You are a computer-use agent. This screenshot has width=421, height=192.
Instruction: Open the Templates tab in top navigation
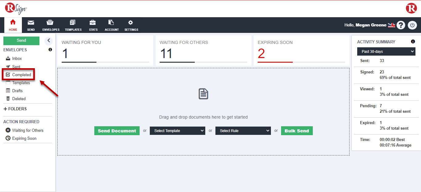pos(73,25)
